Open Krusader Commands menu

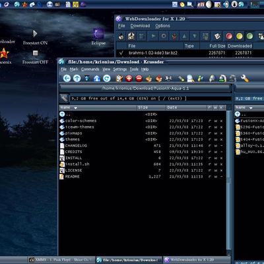click(x=90, y=69)
